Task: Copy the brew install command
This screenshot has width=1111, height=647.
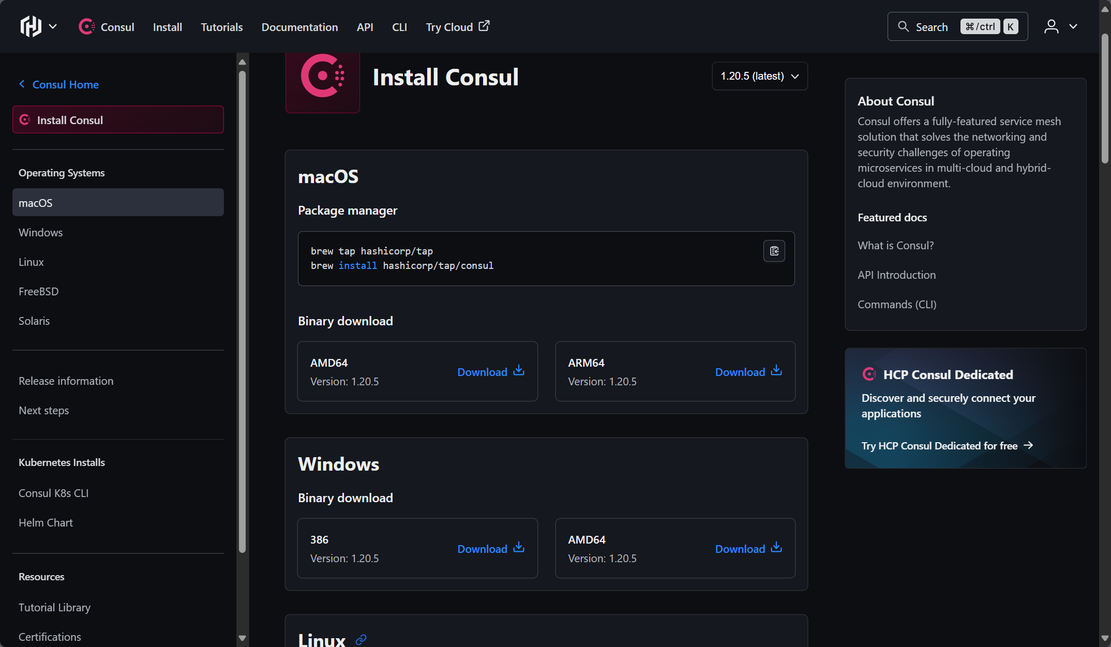Action: point(774,251)
